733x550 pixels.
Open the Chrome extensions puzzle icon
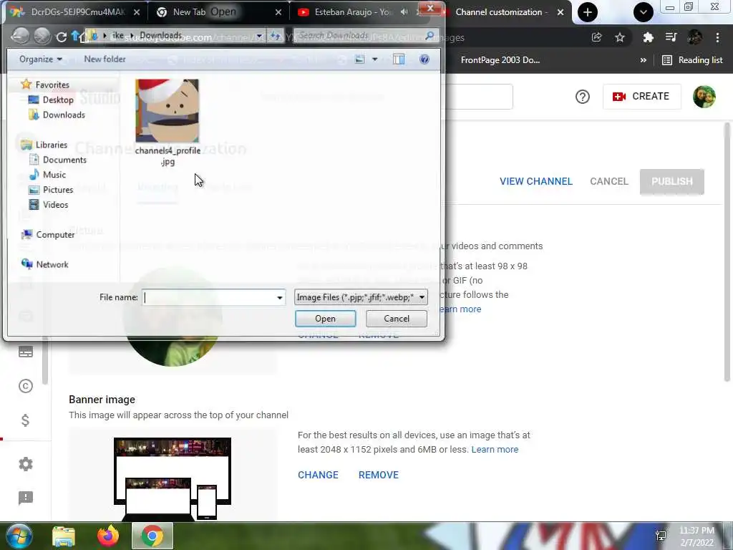648,37
